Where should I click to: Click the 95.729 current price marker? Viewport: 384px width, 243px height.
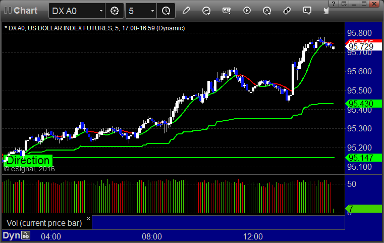click(364, 46)
